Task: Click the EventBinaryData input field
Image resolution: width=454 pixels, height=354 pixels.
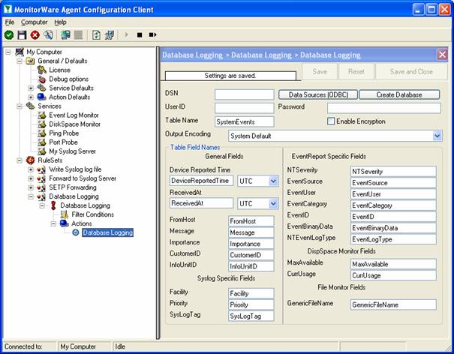Action: click(x=393, y=228)
